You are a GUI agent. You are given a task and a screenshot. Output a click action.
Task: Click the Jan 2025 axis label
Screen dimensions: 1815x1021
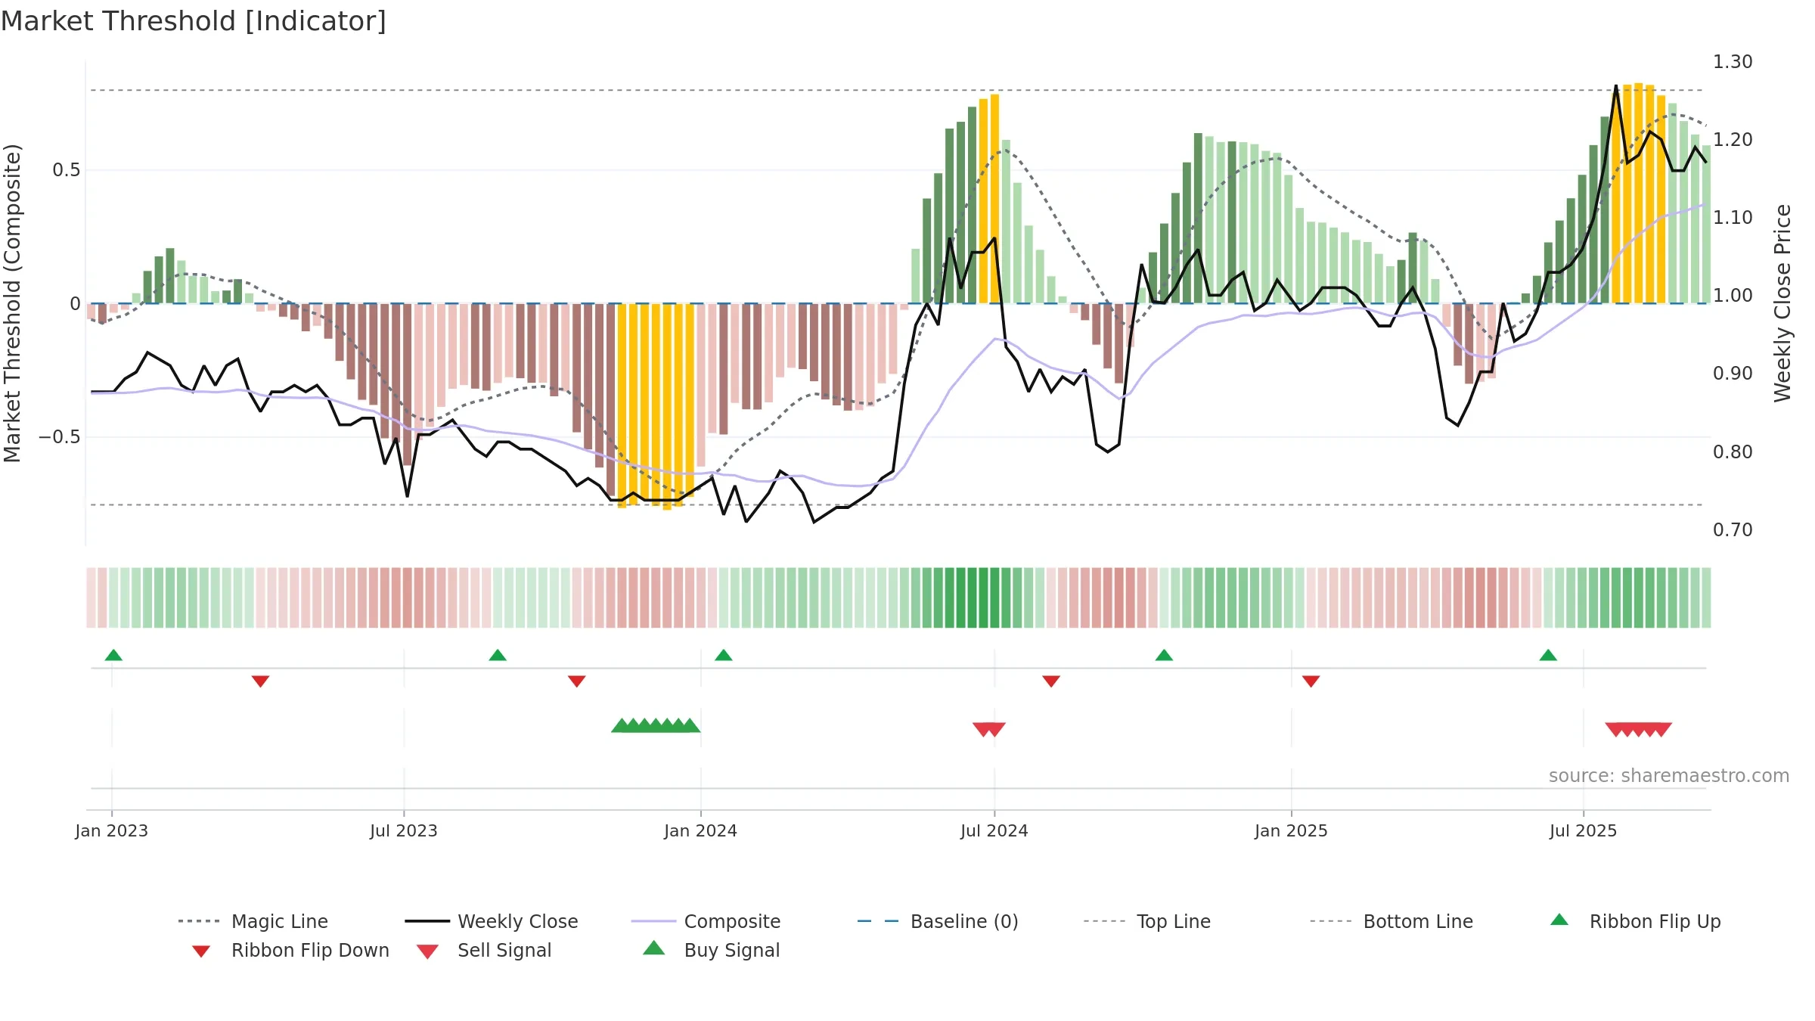(x=1291, y=831)
